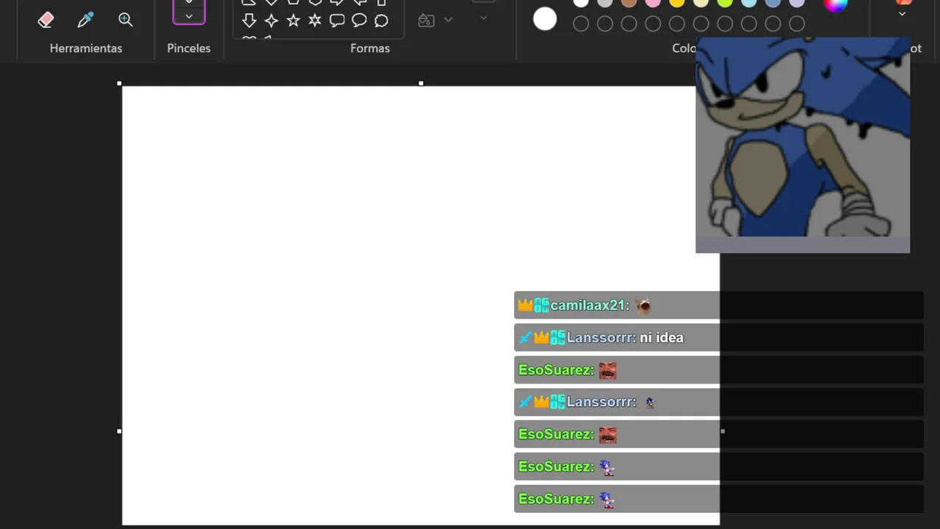Select the last empty custom color slot

point(797,24)
